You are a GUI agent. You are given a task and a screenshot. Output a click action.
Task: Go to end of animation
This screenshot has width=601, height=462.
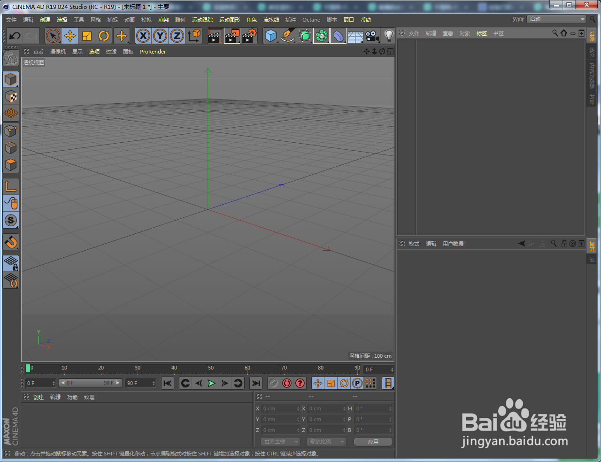coord(256,383)
